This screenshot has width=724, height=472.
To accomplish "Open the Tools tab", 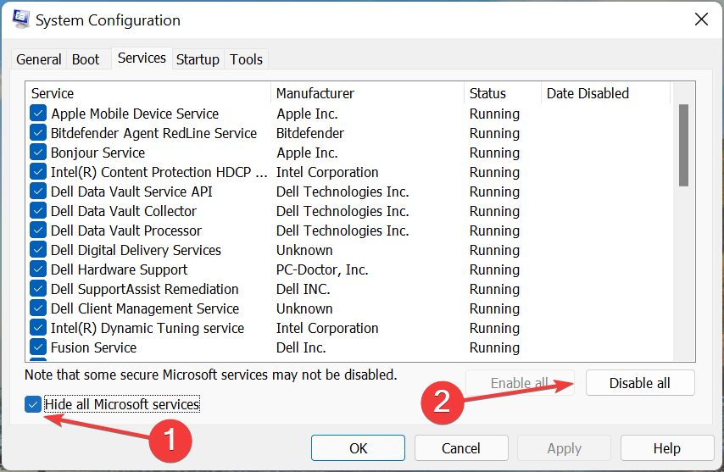I will click(x=247, y=59).
